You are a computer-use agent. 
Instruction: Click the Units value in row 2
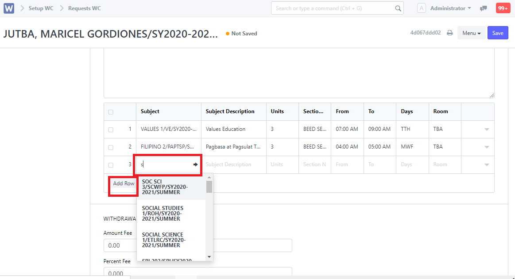click(x=283, y=147)
